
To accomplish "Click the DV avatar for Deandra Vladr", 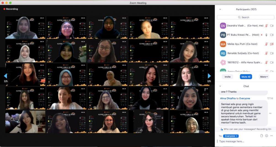I will (223, 26).
